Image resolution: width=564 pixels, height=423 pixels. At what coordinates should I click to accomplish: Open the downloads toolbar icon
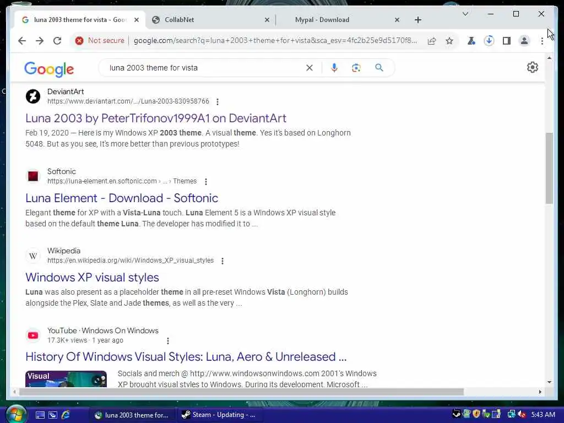click(489, 41)
